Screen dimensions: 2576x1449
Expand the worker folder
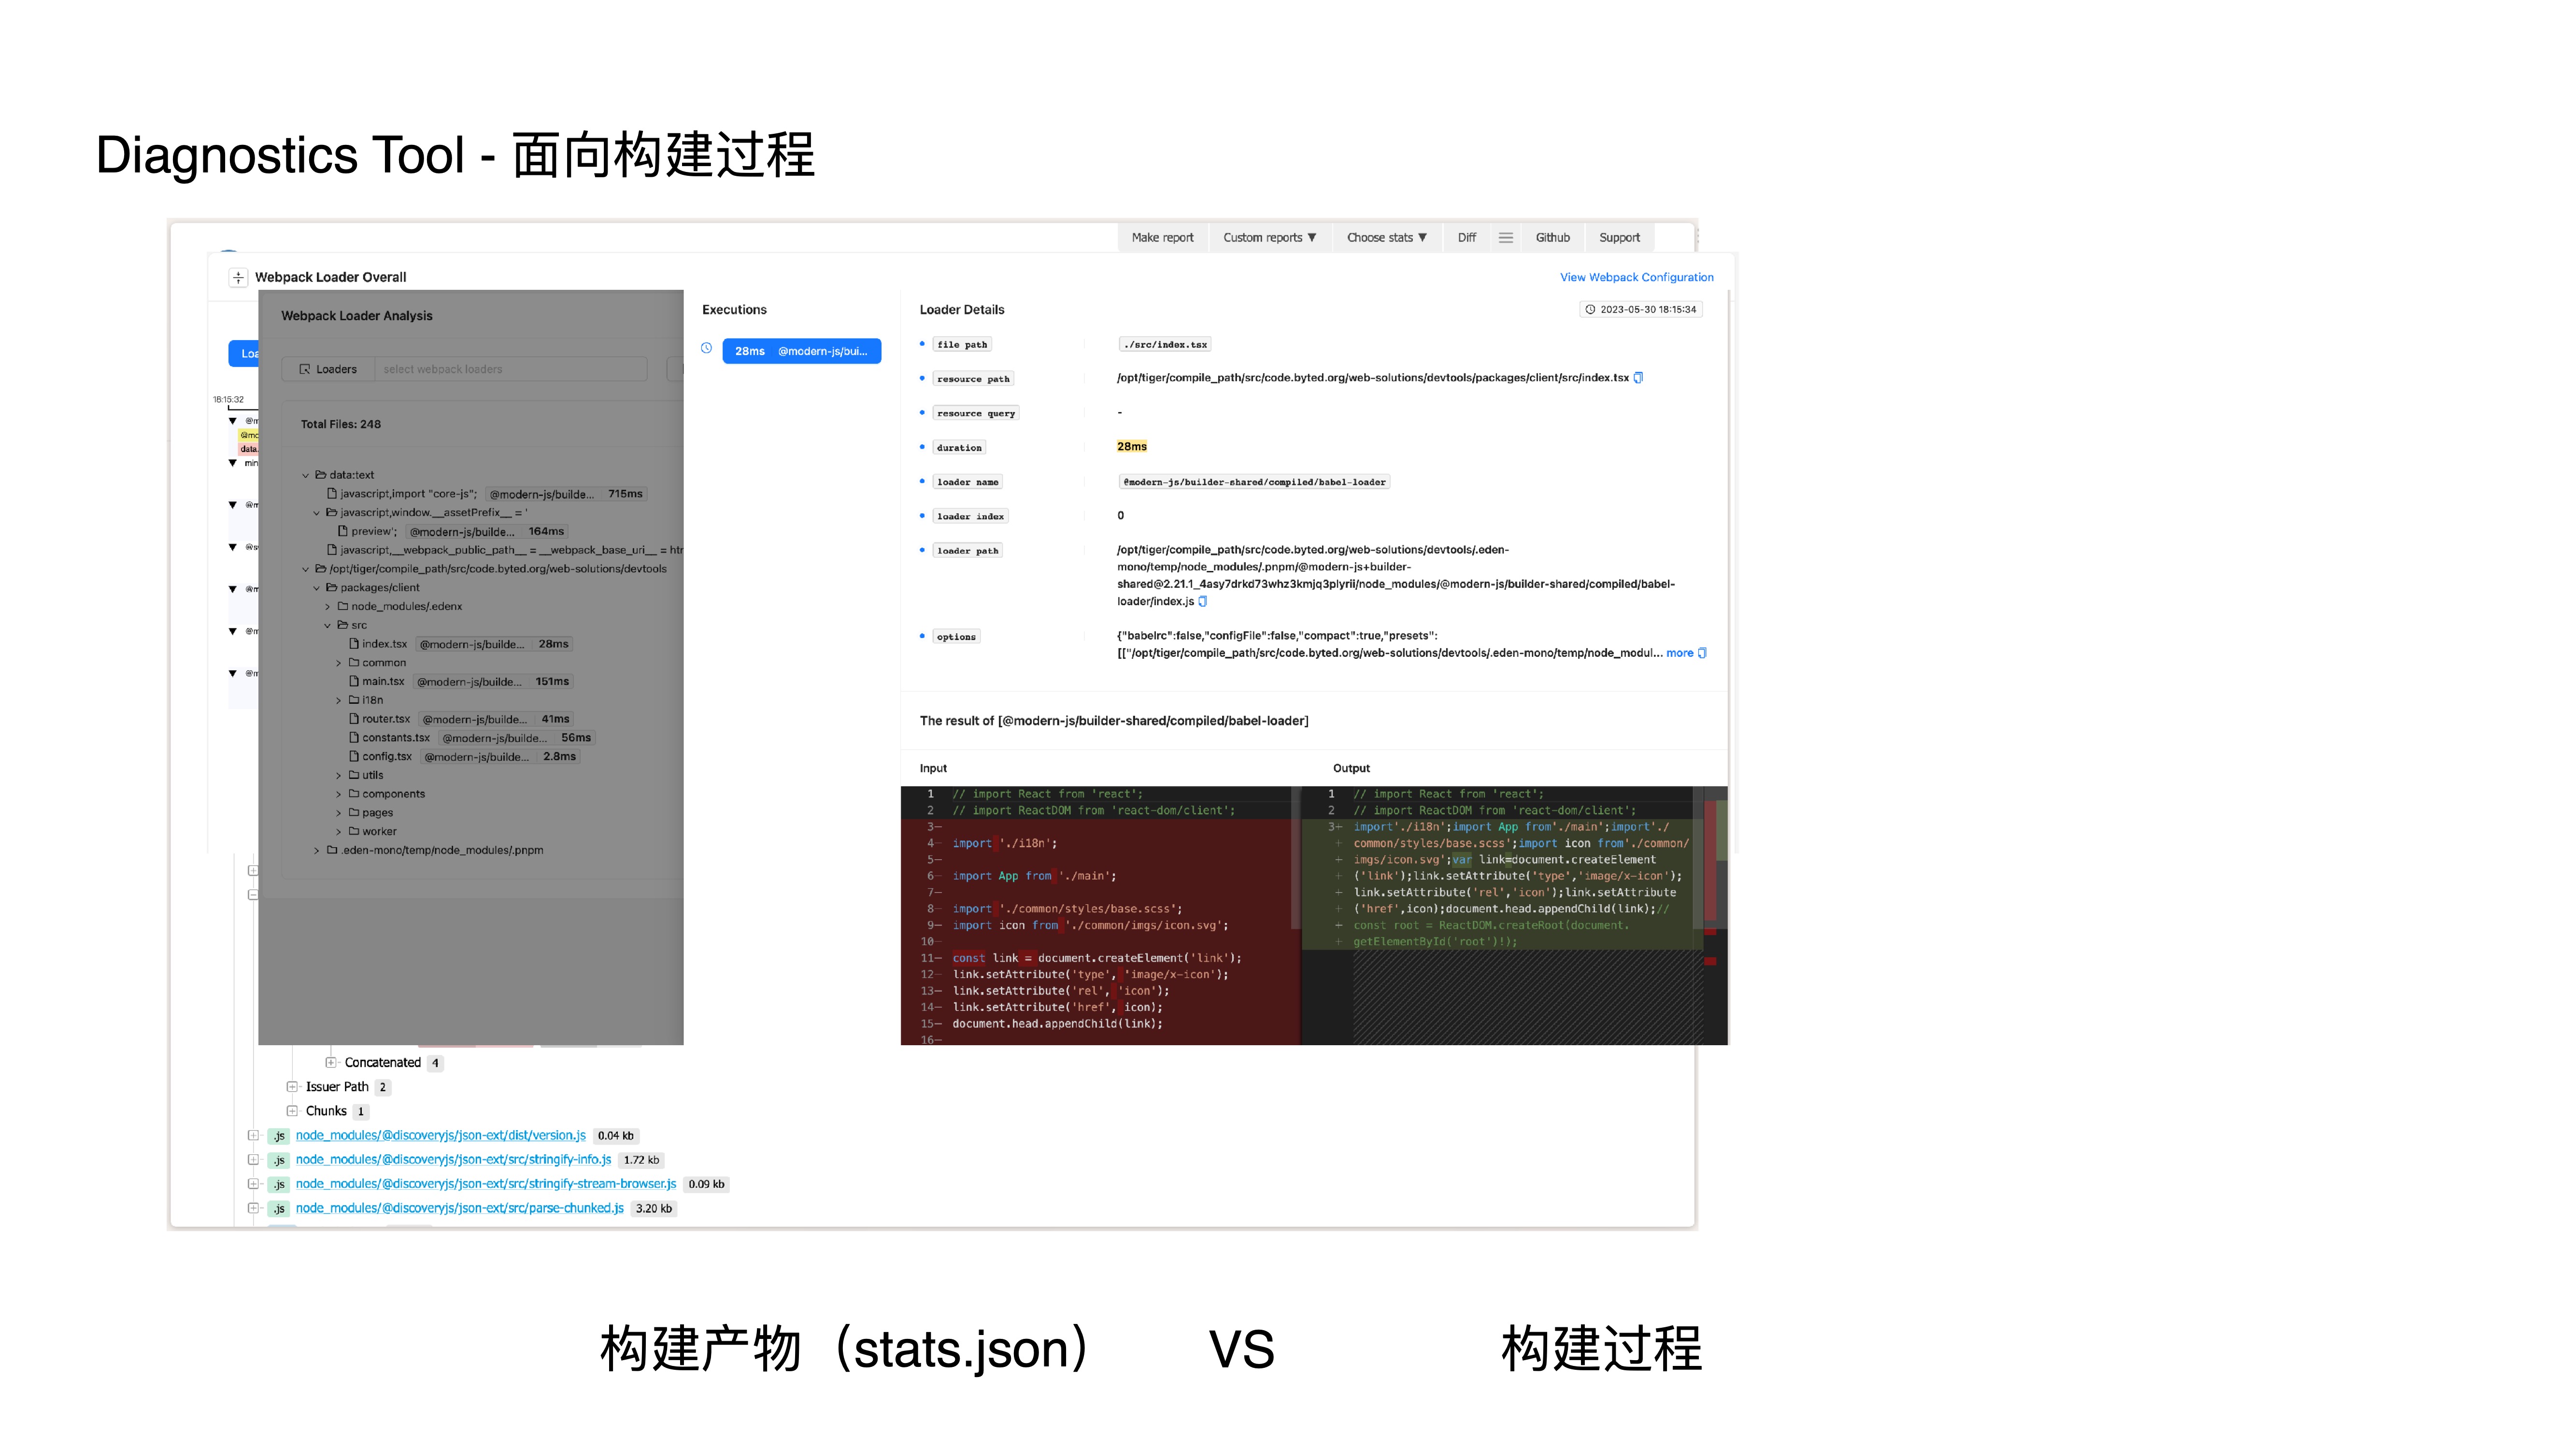click(339, 832)
